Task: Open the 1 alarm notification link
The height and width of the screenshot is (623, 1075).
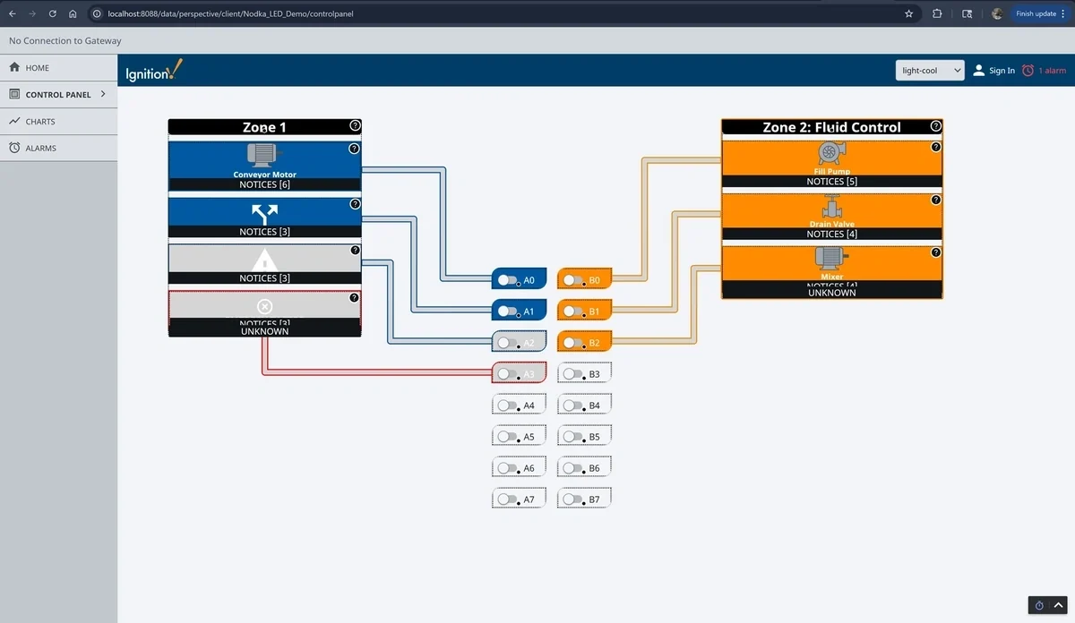Action: click(1053, 71)
